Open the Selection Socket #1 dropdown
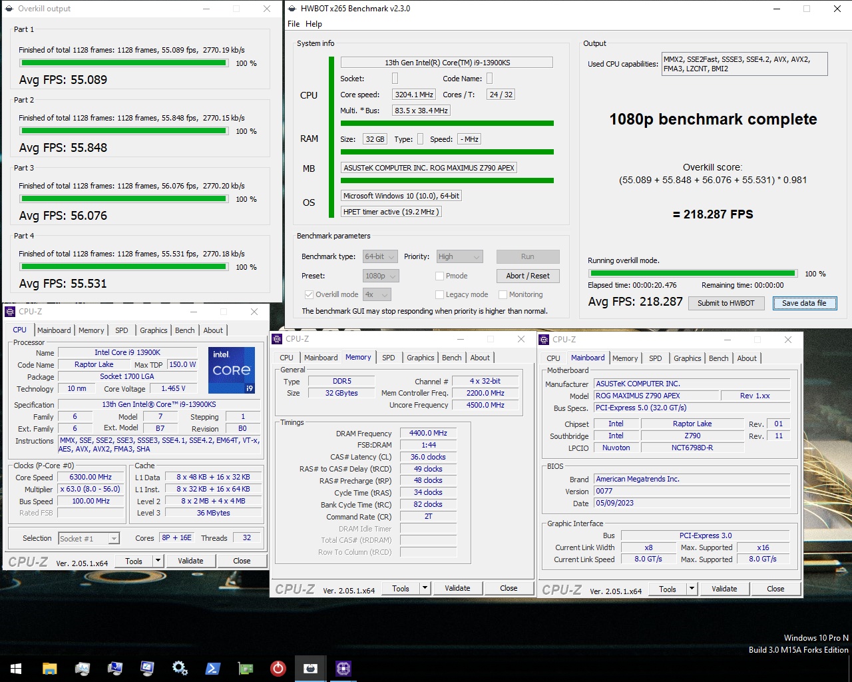Image resolution: width=852 pixels, height=682 pixels. point(89,538)
